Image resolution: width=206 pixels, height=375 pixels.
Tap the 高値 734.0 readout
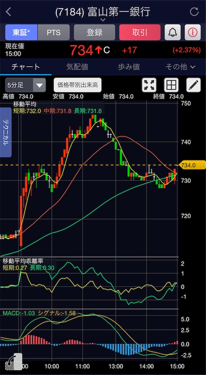pos(18,97)
